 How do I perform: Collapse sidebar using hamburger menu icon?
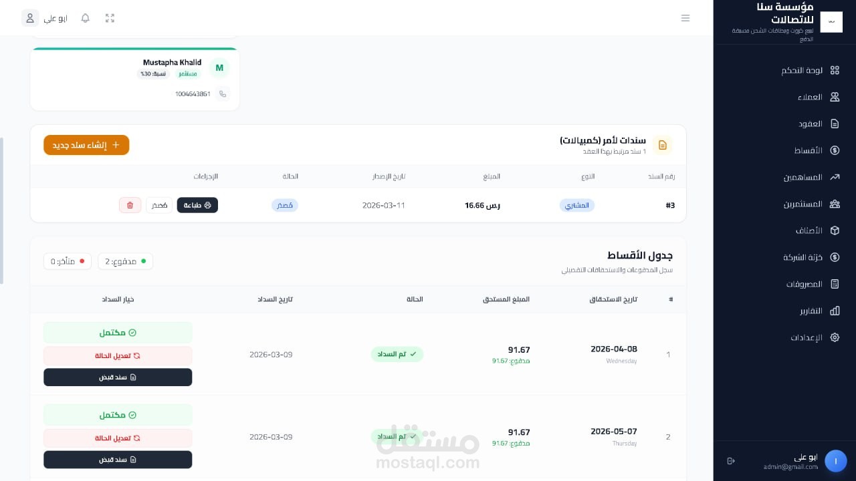click(685, 18)
